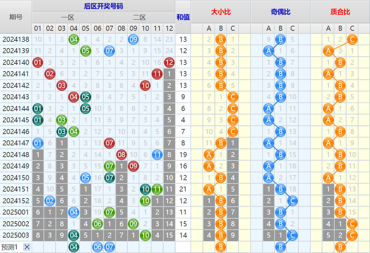Click number column header 01

(x=38, y=28)
